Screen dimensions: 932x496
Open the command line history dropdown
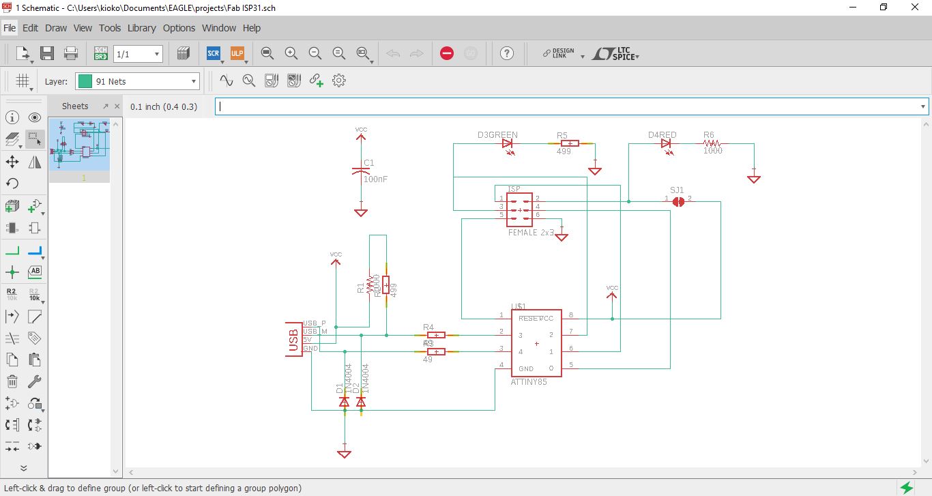click(923, 106)
